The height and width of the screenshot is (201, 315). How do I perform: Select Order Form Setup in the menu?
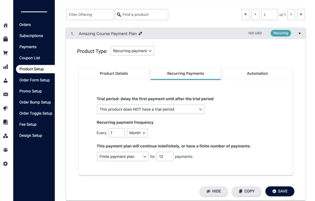(x=35, y=80)
